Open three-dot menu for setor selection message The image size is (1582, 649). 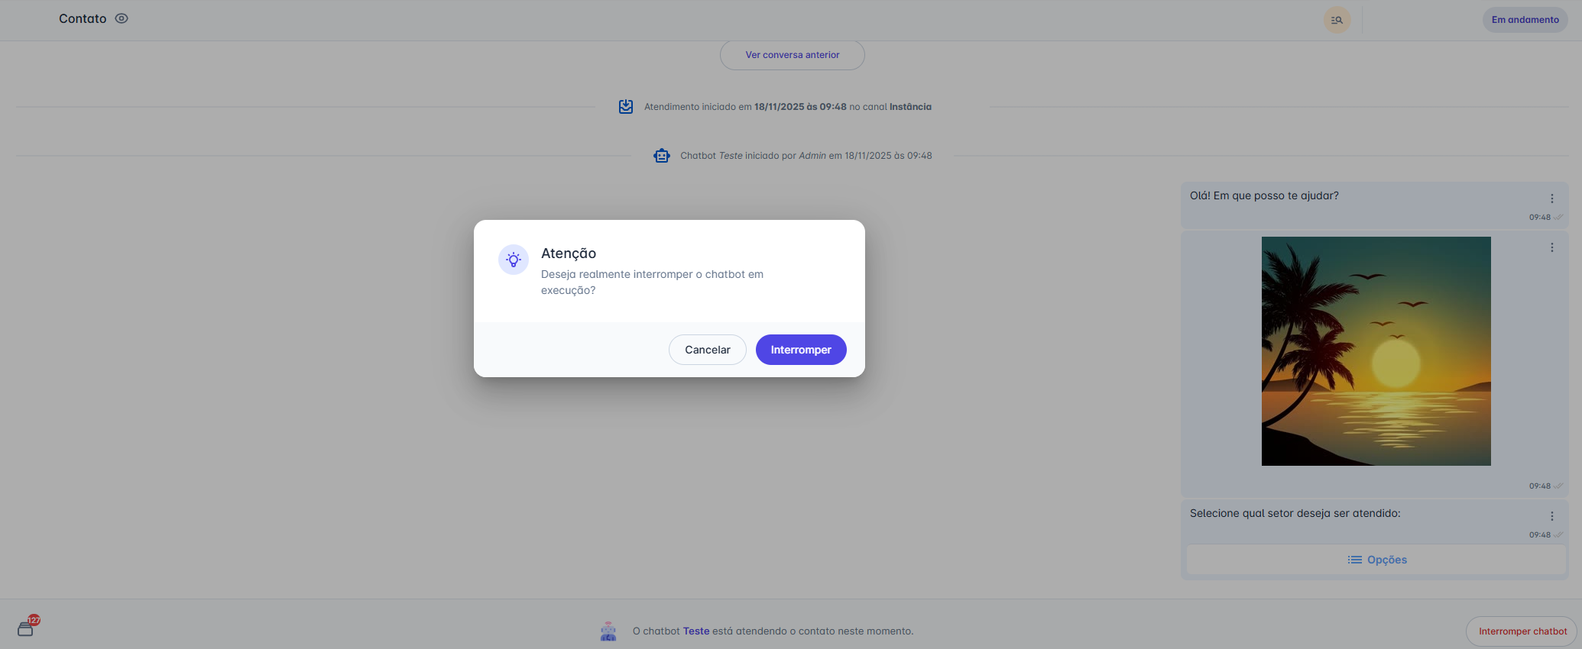tap(1551, 516)
